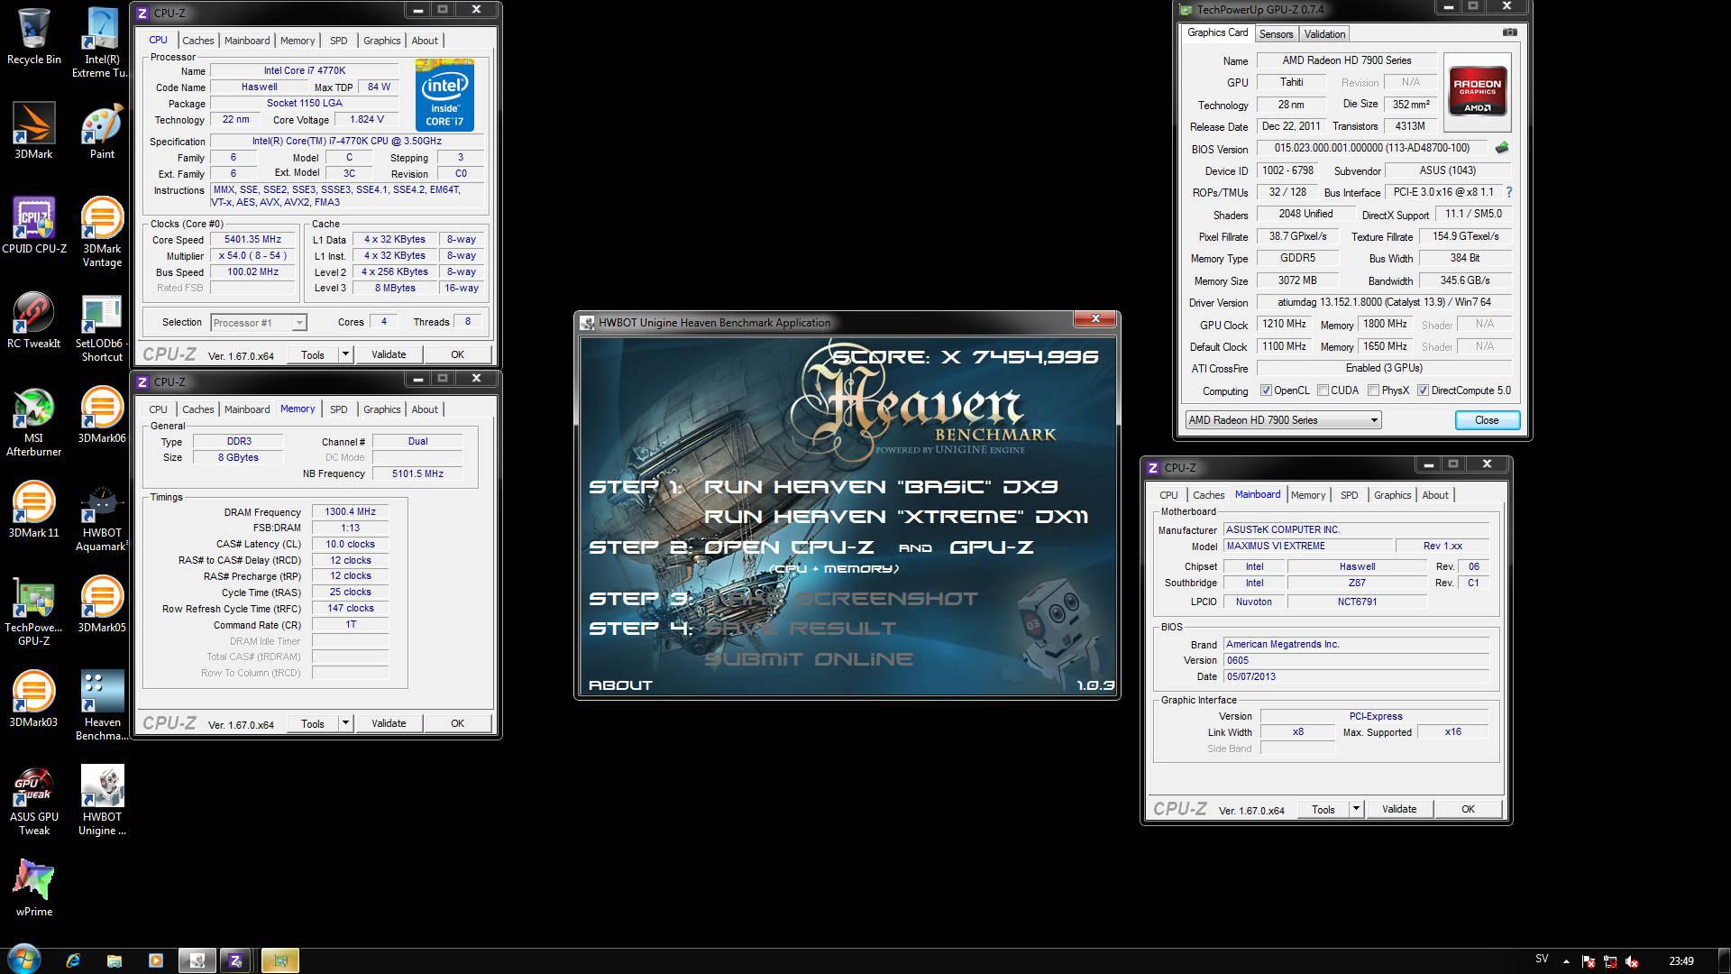Screen dimensions: 1731x974
Task: Open Intel Extreme Tuning desktop shortcut
Action: tap(102, 42)
